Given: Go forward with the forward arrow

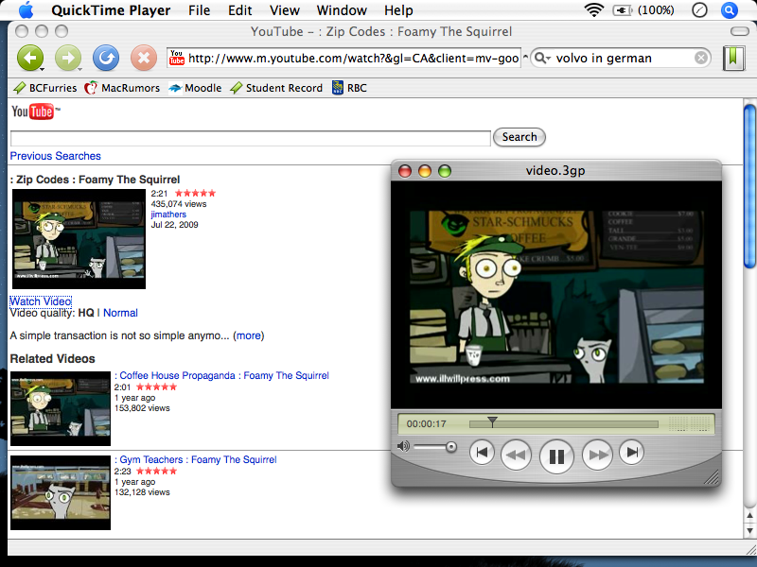Looking at the screenshot, I should [68, 59].
